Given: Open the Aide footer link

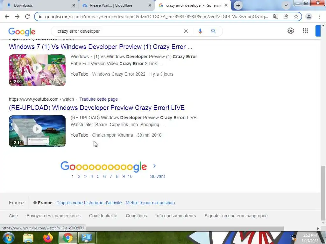Looking at the screenshot, I should pyautogui.click(x=13, y=216).
